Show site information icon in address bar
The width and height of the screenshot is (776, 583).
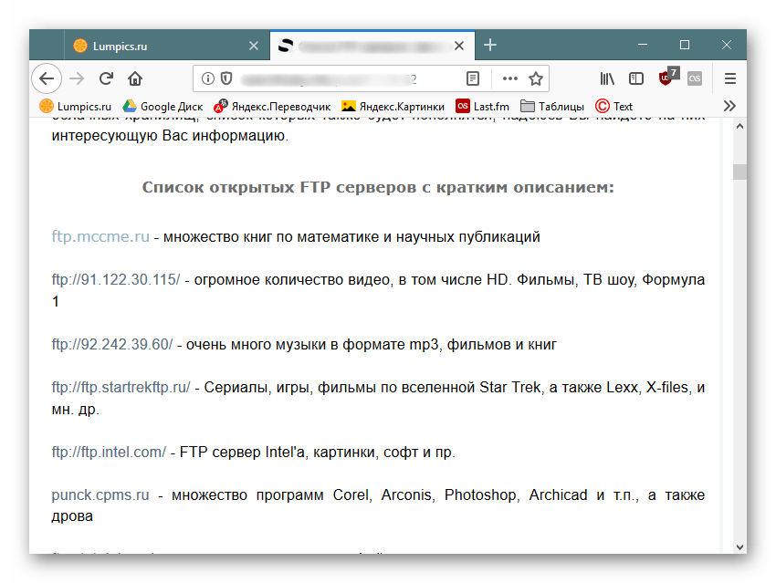tap(207, 78)
